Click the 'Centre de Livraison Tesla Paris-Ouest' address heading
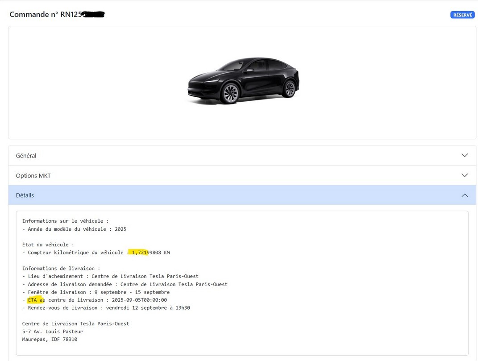 [x=75, y=324]
